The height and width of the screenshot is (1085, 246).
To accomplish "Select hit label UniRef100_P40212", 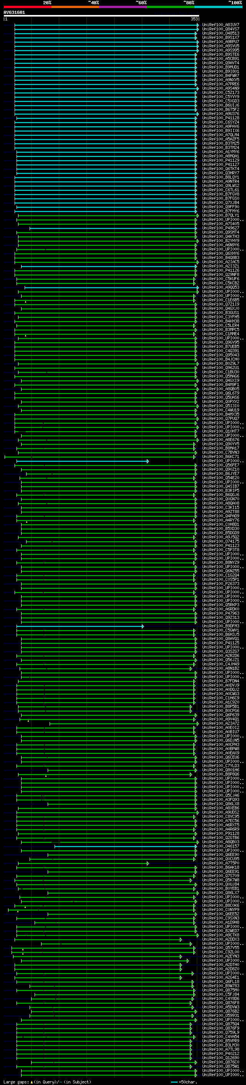I will point(221,1054).
